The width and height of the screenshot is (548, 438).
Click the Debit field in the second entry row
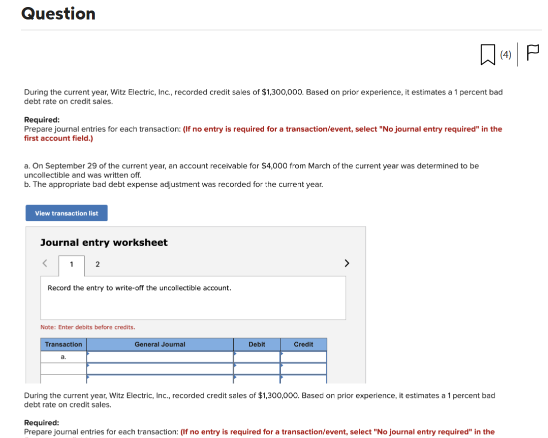click(256, 368)
